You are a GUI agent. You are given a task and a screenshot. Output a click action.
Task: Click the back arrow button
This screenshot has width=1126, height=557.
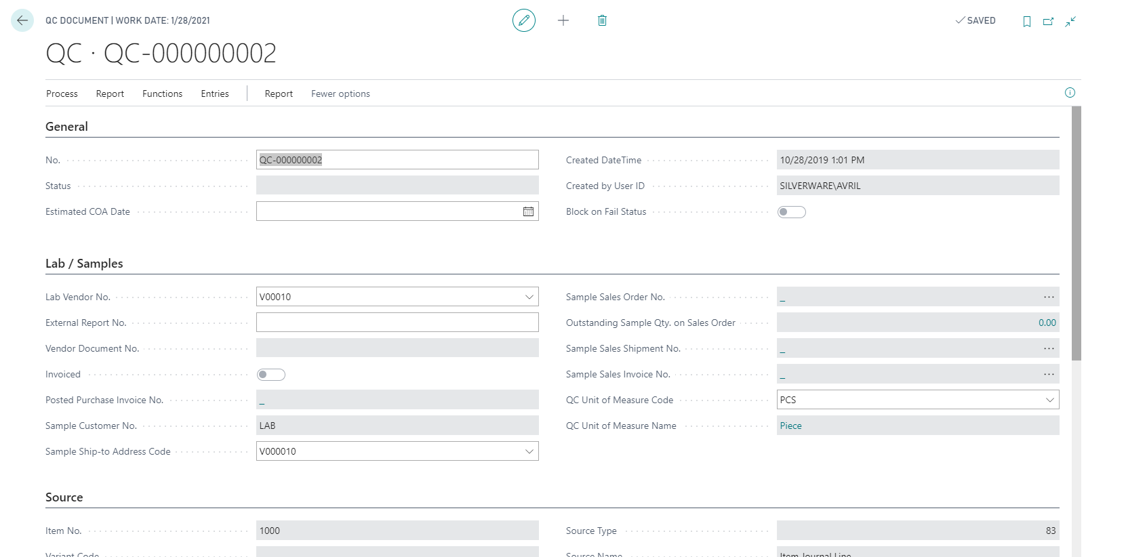point(22,20)
